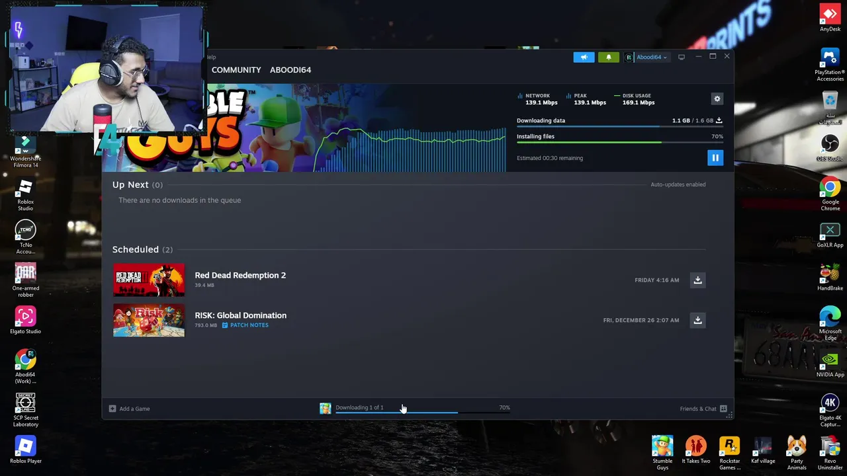Click the download icon next to 1.6 GB
The image size is (847, 476).
719,120
